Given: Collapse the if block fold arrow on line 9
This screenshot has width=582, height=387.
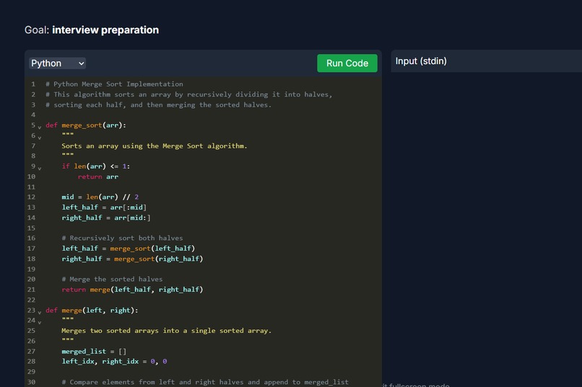Looking at the screenshot, I should click(x=39, y=168).
